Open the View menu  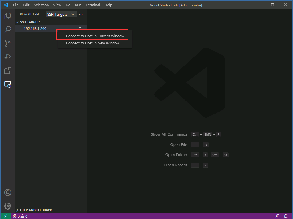57,5
